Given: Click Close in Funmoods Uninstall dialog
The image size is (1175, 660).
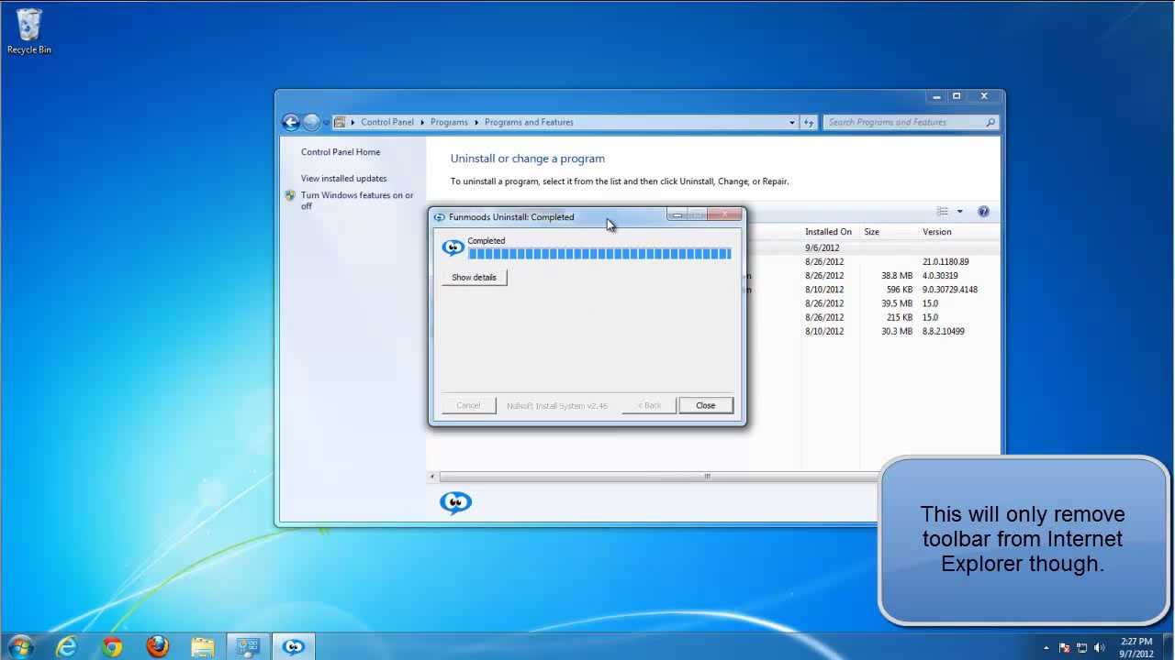Looking at the screenshot, I should tap(705, 405).
